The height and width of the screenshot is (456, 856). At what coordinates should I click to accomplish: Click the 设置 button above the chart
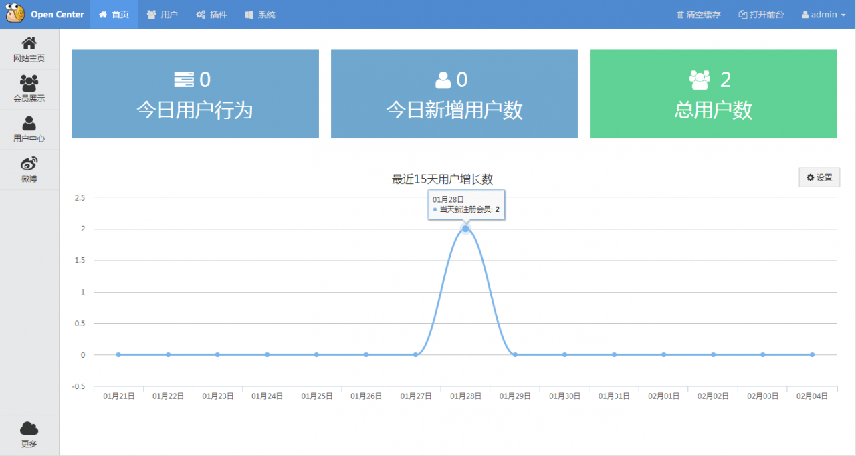point(819,177)
